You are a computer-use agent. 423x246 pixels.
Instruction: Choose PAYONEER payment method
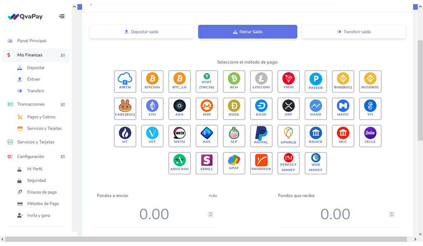pyautogui.click(x=261, y=163)
